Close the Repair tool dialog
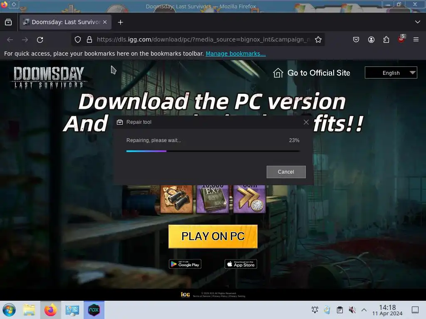 pos(306,122)
